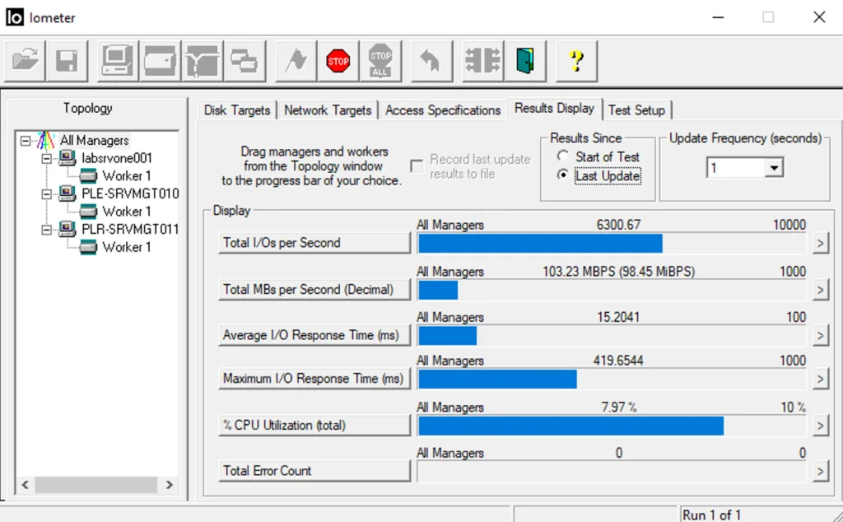The image size is (843, 522).
Task: Collapse the PLR-SRVMGT011 manager node
Action: click(47, 230)
